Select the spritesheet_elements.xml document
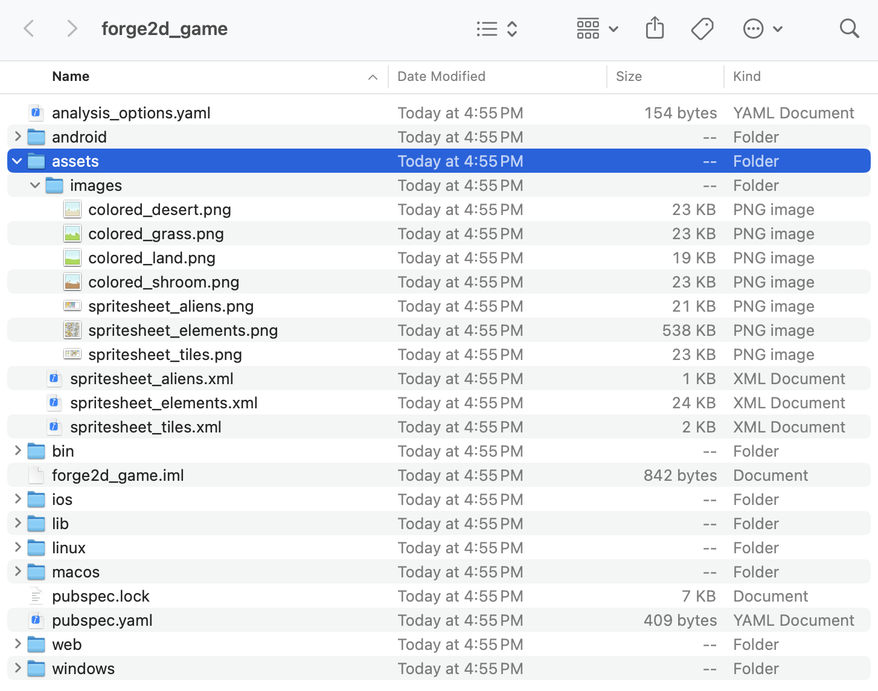The image size is (878, 691). (164, 402)
